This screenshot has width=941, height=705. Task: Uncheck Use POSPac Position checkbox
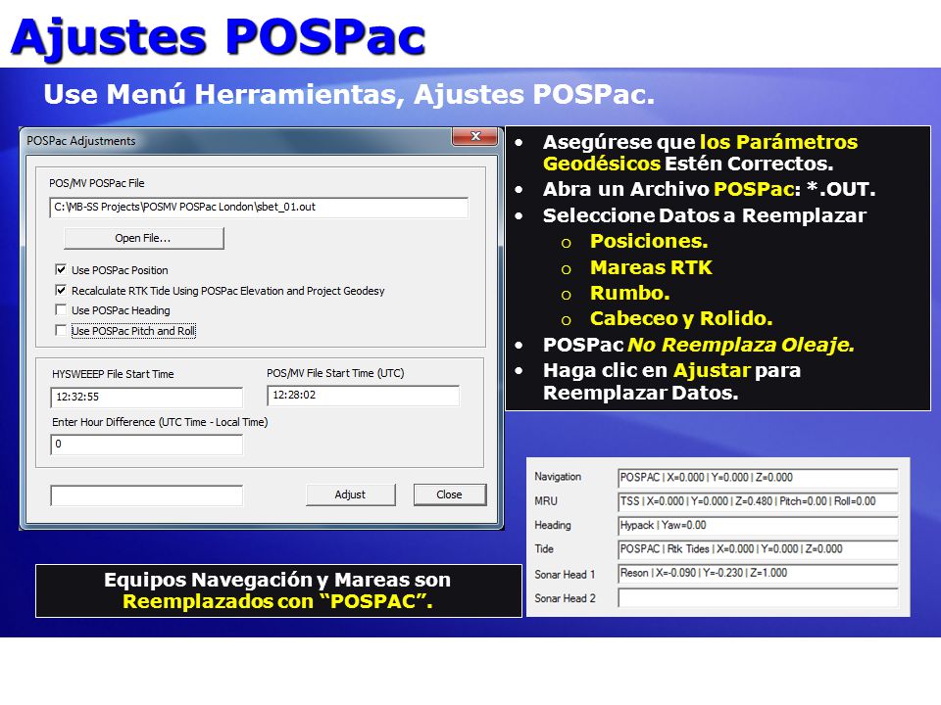coord(61,270)
